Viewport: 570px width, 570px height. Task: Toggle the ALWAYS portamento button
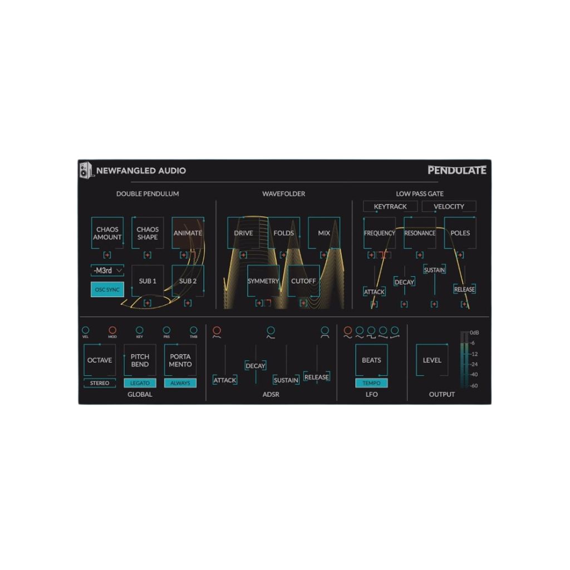click(x=180, y=383)
